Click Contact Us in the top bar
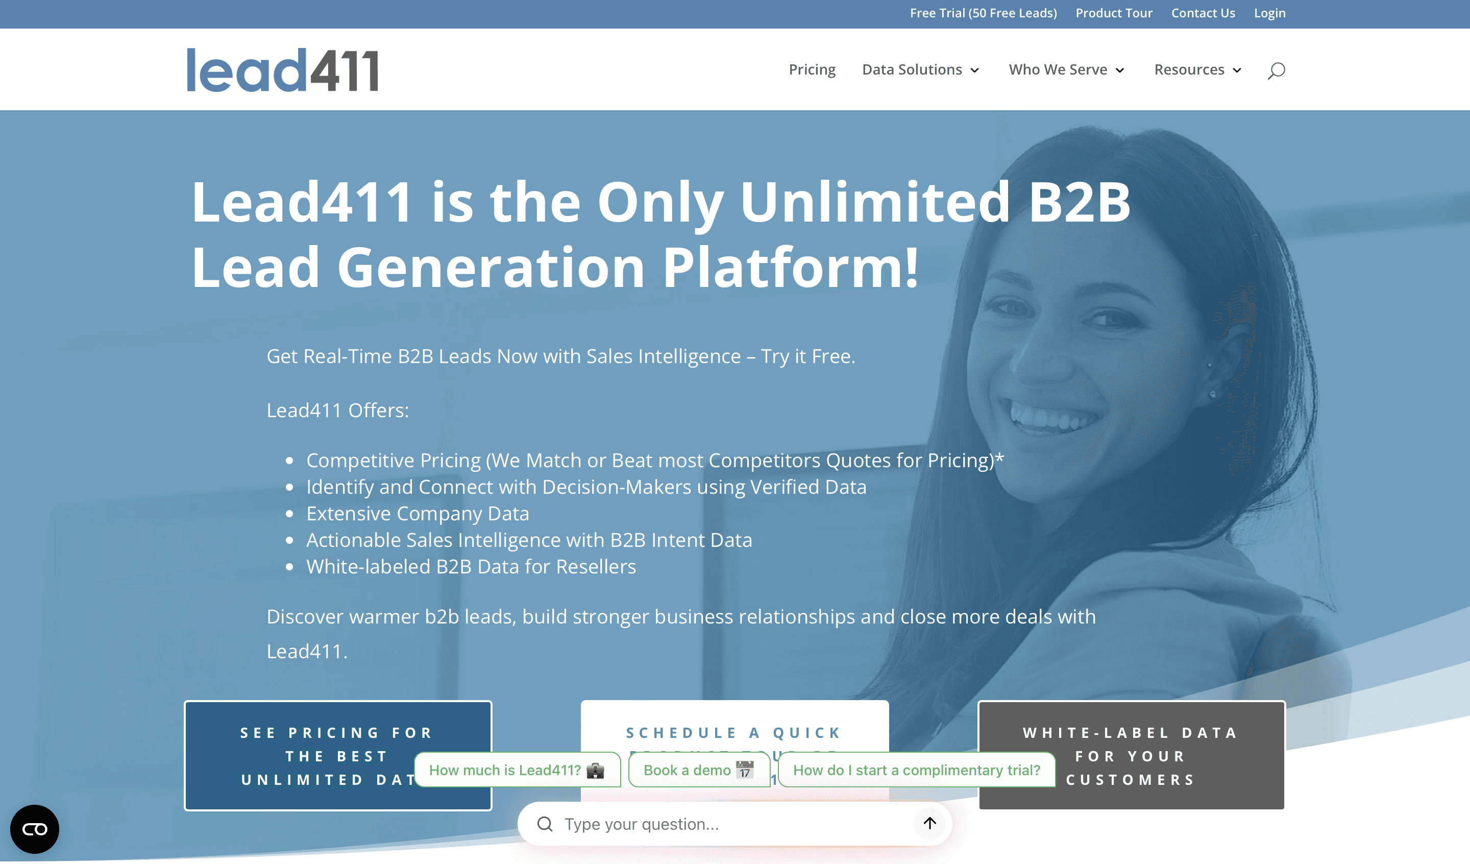Screen dimensions: 1470x864 tap(1203, 13)
